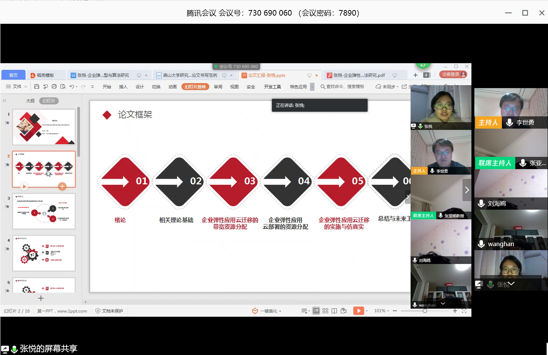Expand the 101% zoom level dropdown
The width and height of the screenshot is (548, 355).
[x=382, y=311]
